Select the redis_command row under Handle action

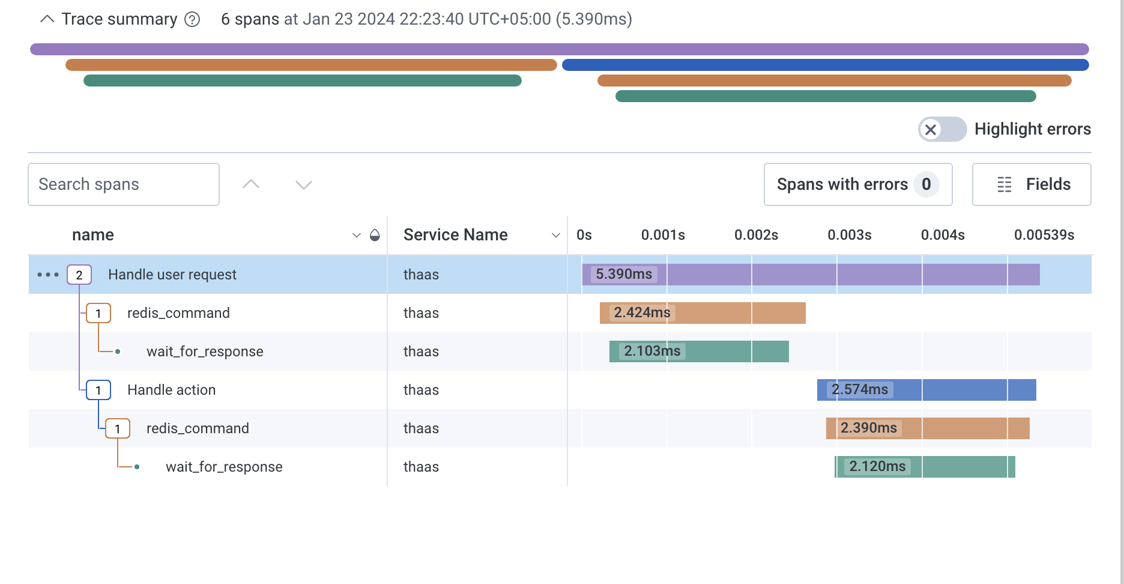point(197,428)
